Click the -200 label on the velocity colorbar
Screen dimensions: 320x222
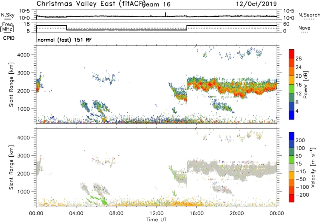point(302,195)
